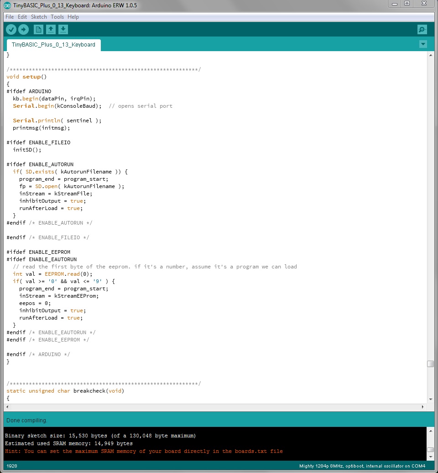Open the tab management dropdown arrow
The height and width of the screenshot is (473, 438).
click(x=423, y=44)
